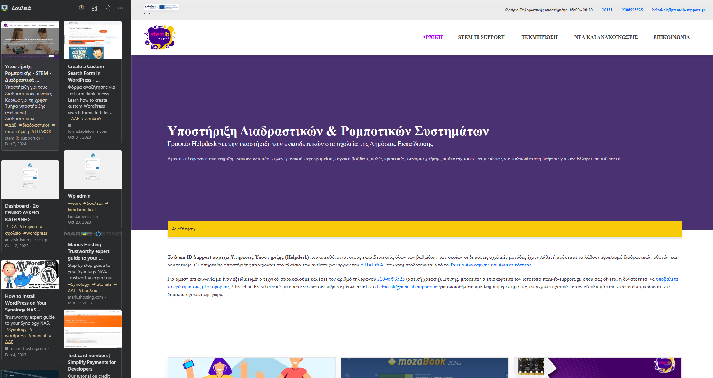Open ΝΕΑ ΚΑΙ ΑΝΑΚΟΙΝΩΣΕΙΣ menu item
The width and height of the screenshot is (713, 378).
tap(606, 37)
